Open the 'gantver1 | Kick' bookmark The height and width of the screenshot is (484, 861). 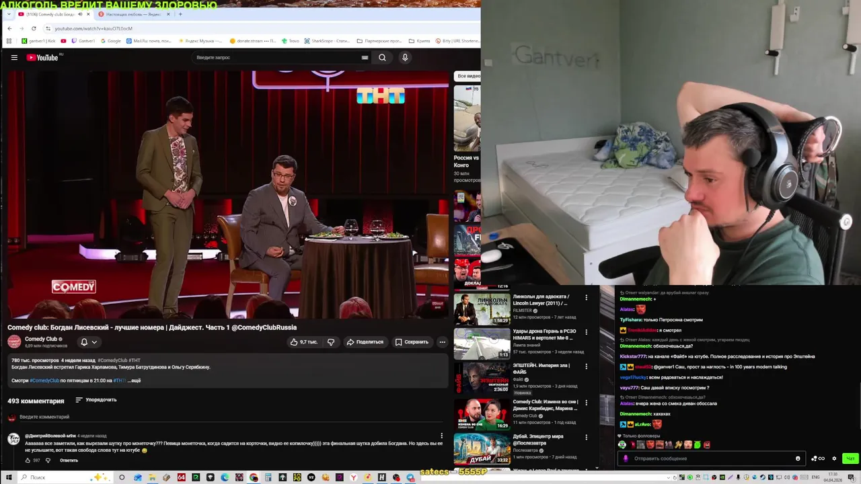38,41
